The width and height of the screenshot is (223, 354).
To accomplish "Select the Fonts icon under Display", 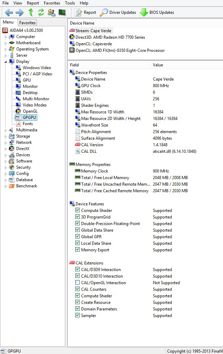I will pos(19,124).
